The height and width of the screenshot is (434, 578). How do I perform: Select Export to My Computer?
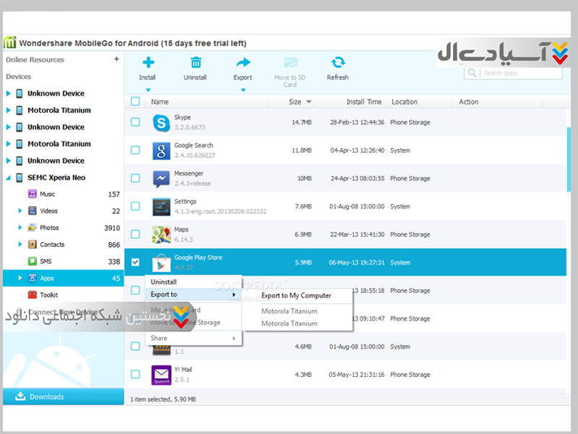296,295
